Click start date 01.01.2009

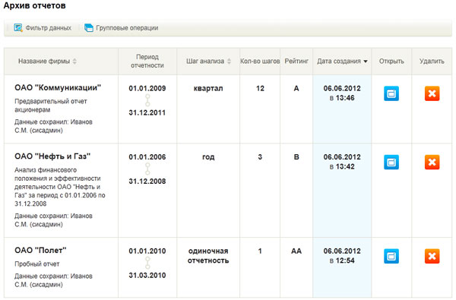coord(147,88)
